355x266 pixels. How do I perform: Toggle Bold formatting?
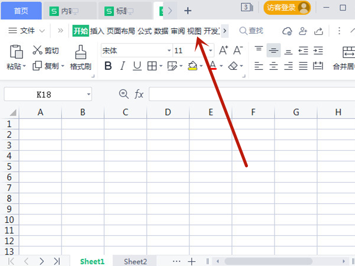(x=108, y=66)
